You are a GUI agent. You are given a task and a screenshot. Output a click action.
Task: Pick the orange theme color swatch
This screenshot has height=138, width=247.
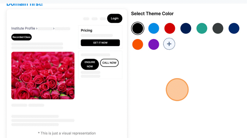click(137, 44)
